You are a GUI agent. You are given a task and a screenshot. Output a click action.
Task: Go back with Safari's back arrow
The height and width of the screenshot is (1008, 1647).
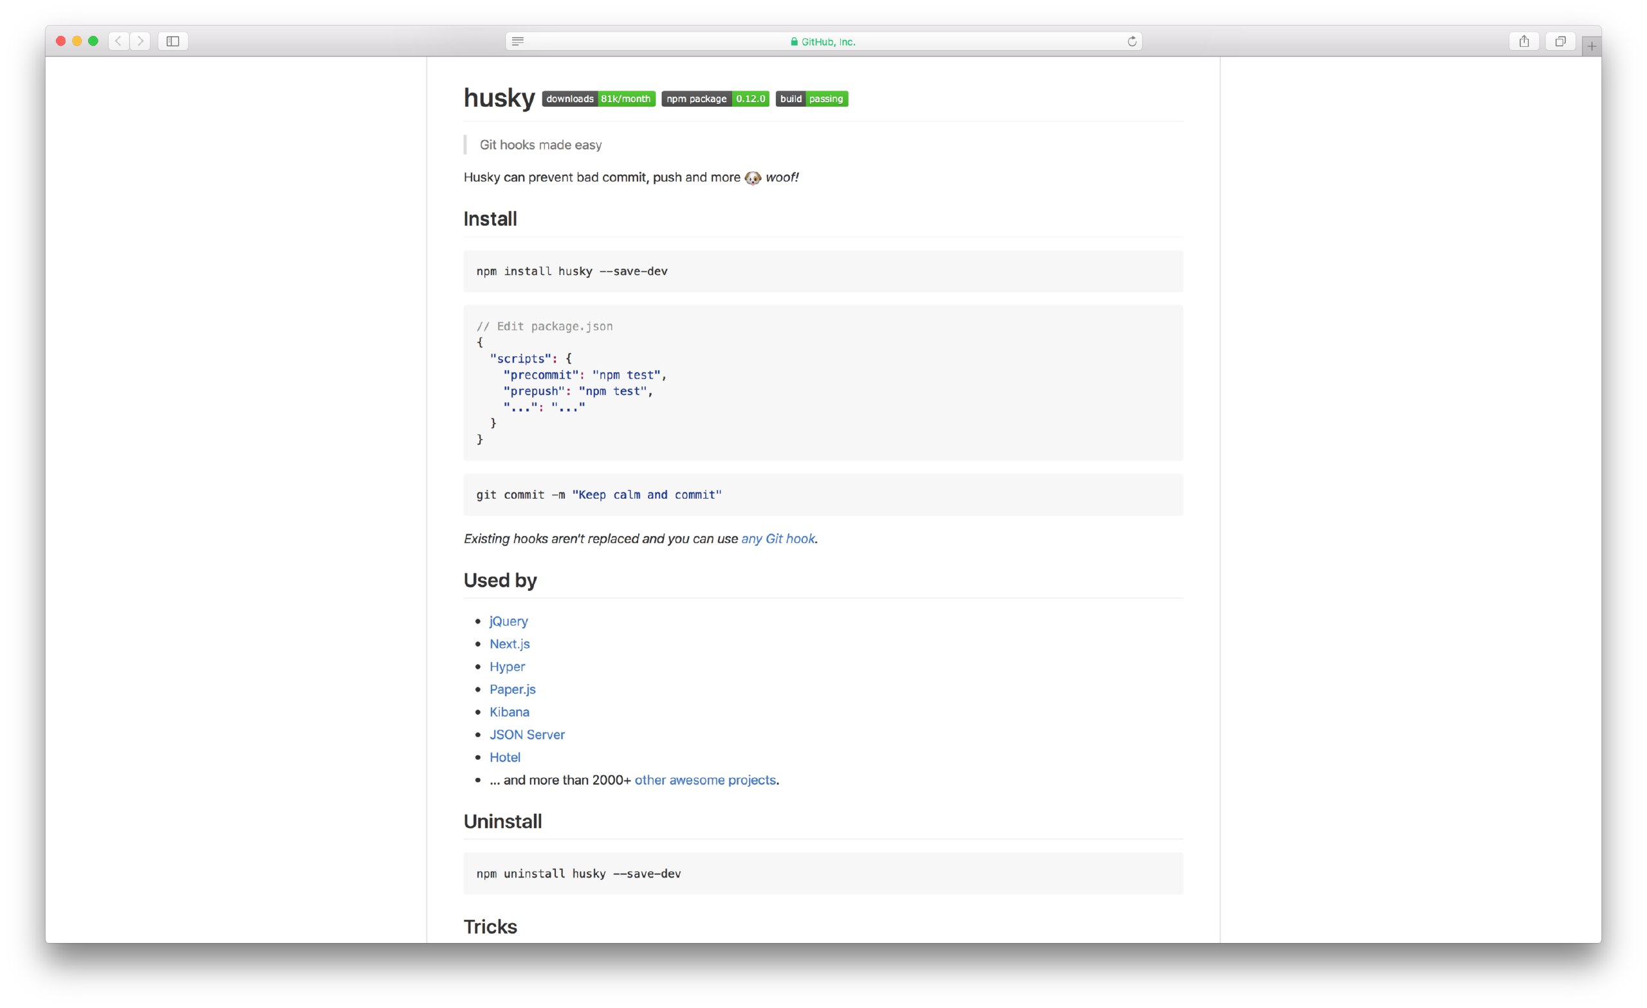coord(118,41)
